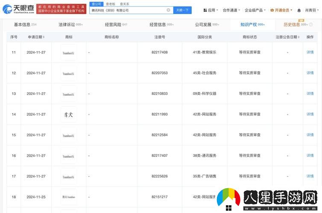Select registration number 82151217

tap(160, 197)
